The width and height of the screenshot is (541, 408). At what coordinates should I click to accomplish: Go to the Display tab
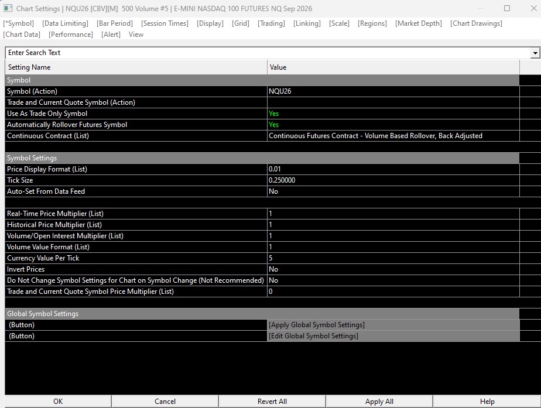[210, 23]
